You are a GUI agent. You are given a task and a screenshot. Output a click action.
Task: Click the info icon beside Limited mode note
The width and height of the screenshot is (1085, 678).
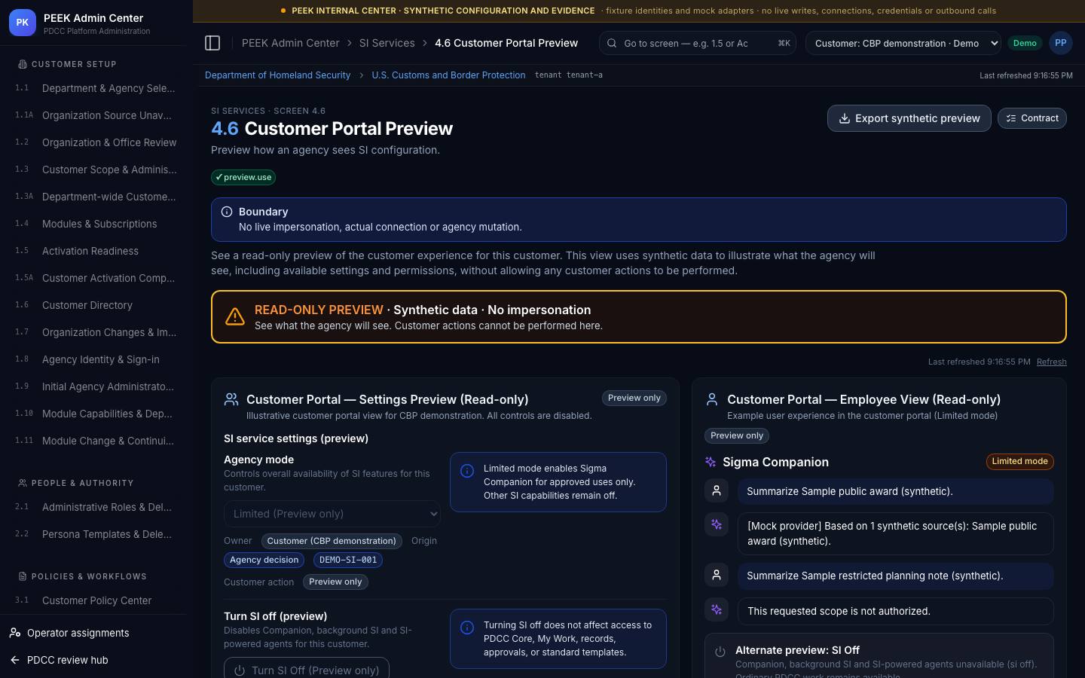click(x=467, y=471)
